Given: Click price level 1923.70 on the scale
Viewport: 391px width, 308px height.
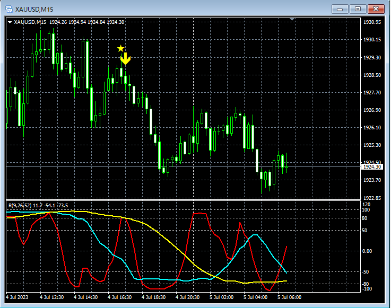Looking at the screenshot, I should click(x=372, y=180).
